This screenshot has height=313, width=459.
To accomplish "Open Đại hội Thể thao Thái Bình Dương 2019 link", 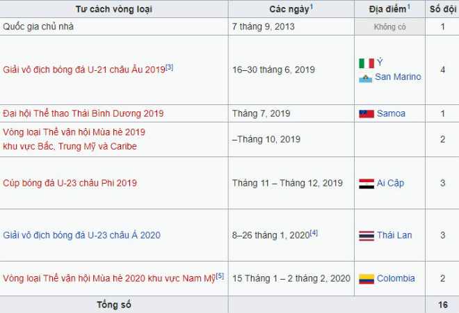I will 83,113.
